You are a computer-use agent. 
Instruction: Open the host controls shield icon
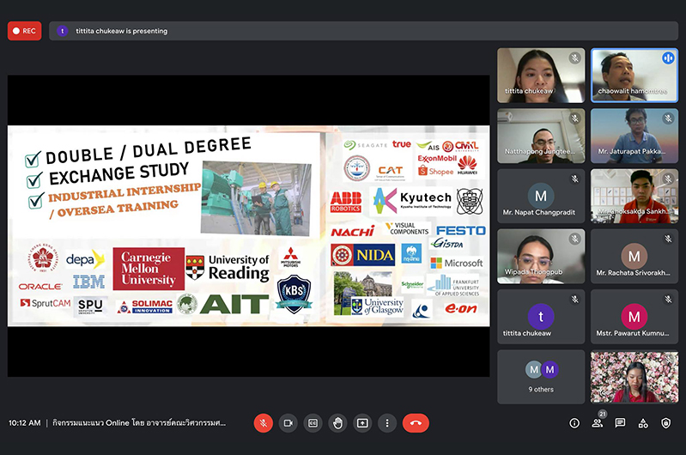tap(666, 423)
